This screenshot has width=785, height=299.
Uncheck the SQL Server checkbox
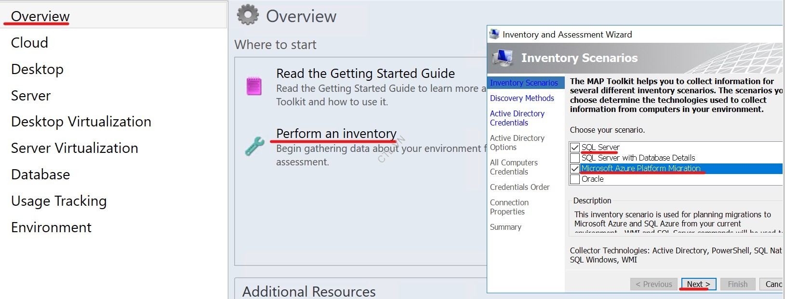(575, 147)
